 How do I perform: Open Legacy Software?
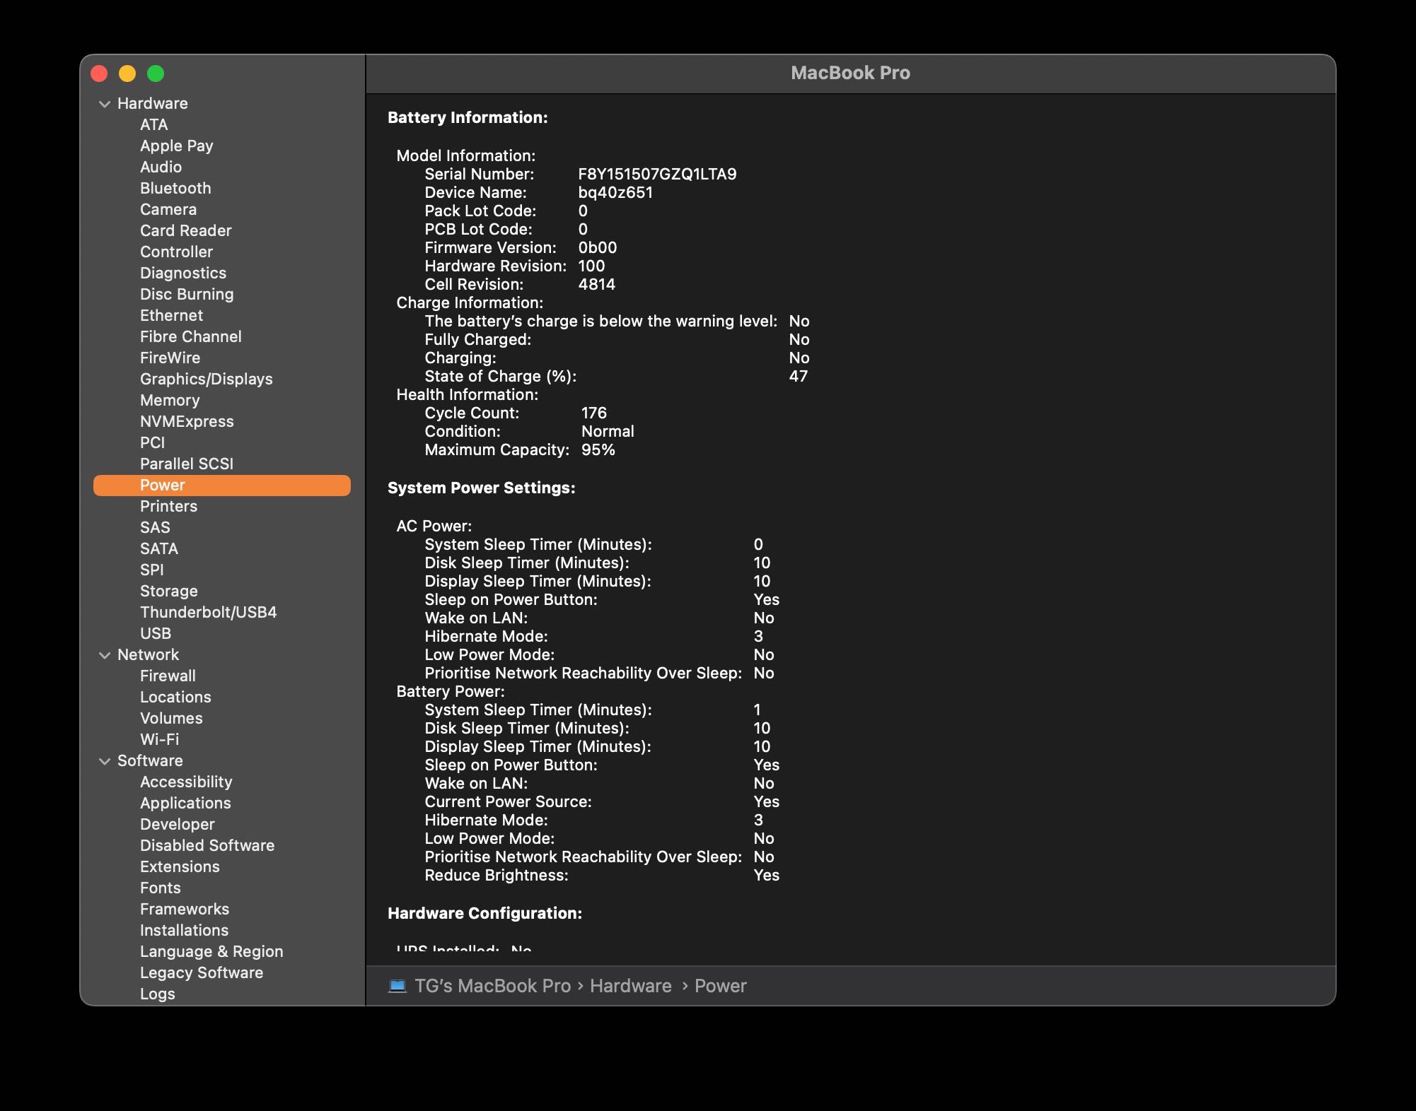[202, 972]
